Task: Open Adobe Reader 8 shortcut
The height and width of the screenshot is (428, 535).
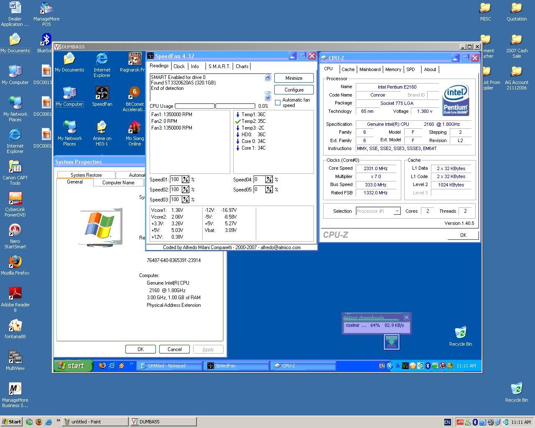Action: pyautogui.click(x=15, y=294)
